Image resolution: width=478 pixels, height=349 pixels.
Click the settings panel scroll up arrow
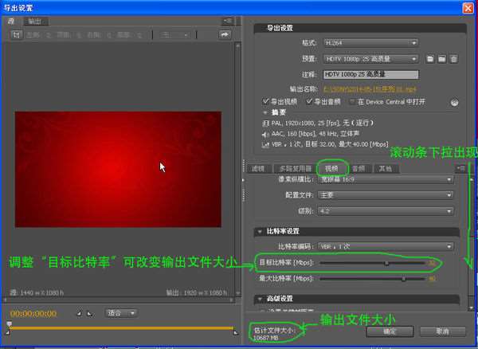click(472, 179)
